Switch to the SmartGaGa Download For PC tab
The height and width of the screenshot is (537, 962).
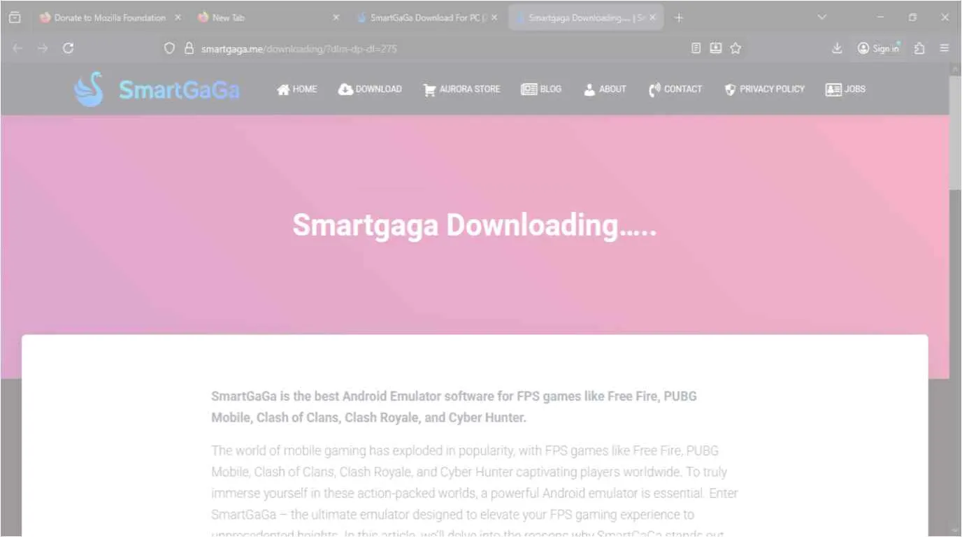click(x=427, y=18)
